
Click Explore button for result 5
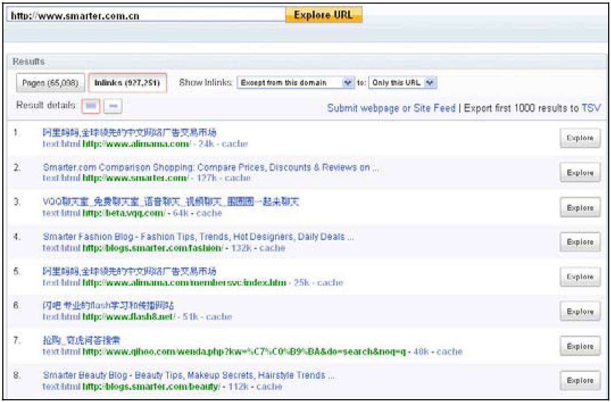(x=580, y=277)
